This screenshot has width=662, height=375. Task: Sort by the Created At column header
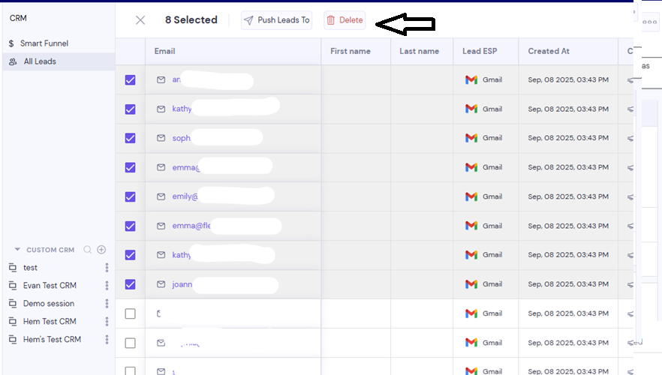click(549, 51)
